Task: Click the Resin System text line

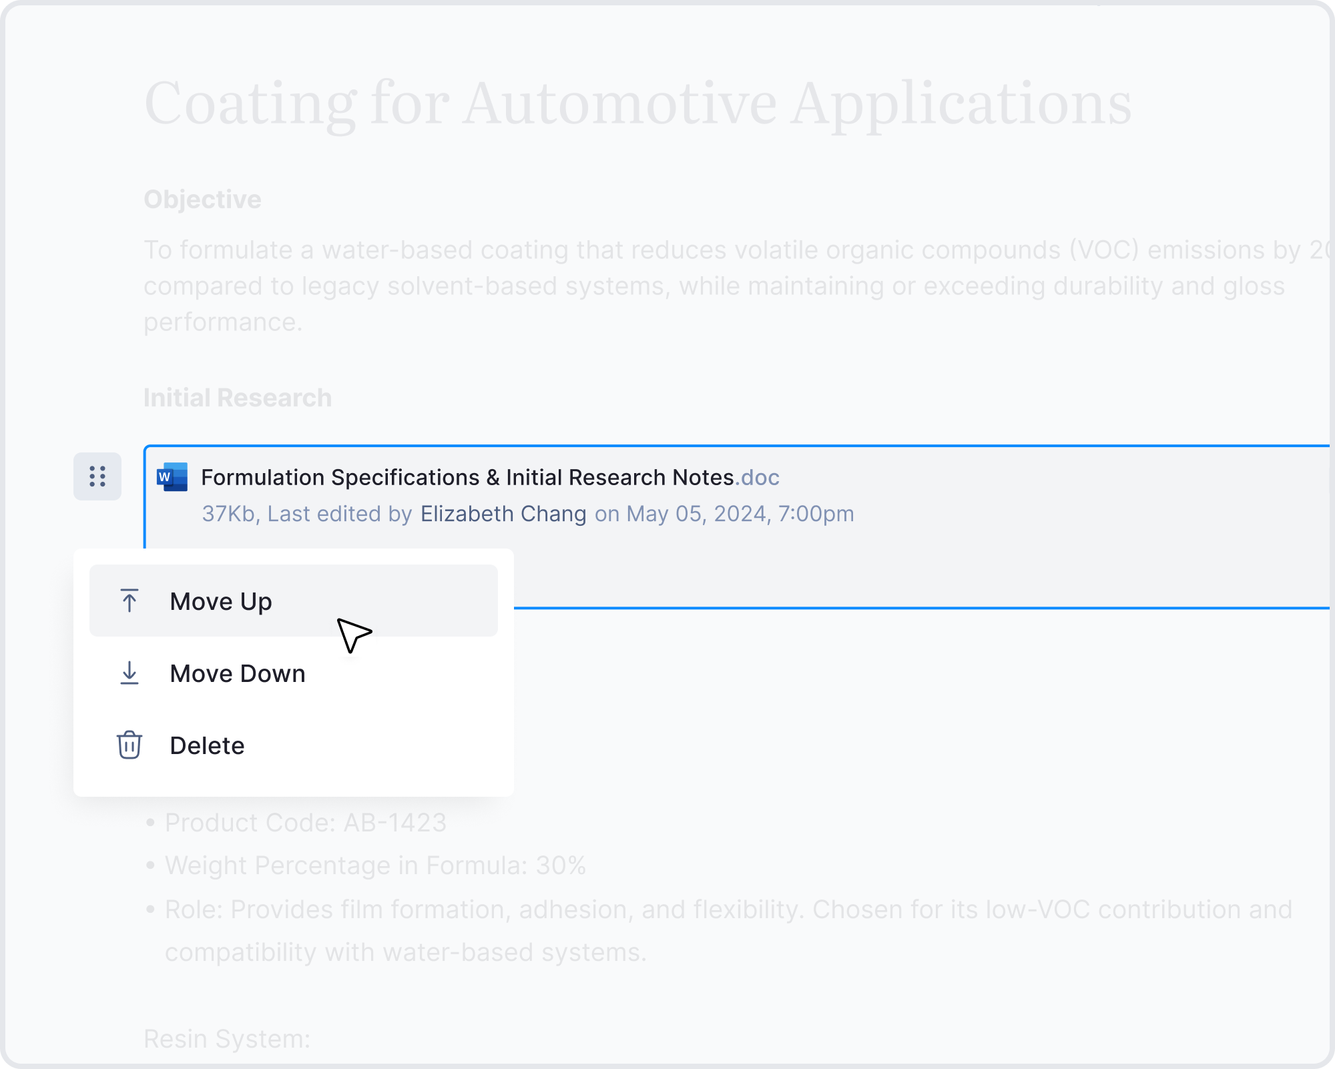Action: click(227, 1038)
